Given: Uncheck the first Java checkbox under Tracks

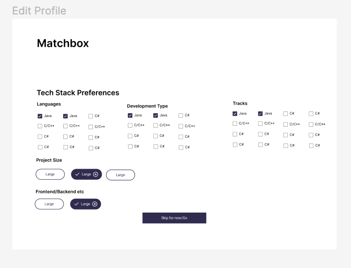Looking at the screenshot, I should pyautogui.click(x=235, y=114).
